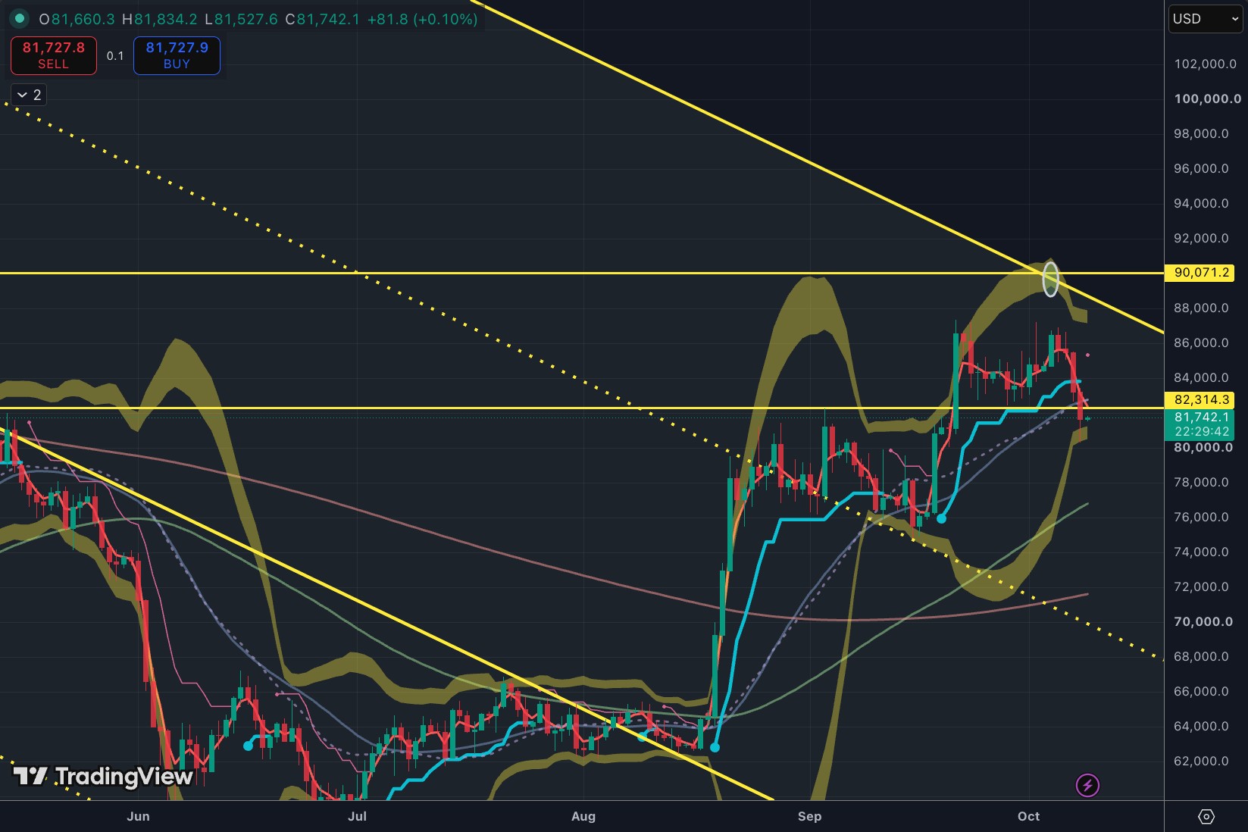Click the Sep label on the time axis
This screenshot has height=832, width=1248.
tap(809, 816)
